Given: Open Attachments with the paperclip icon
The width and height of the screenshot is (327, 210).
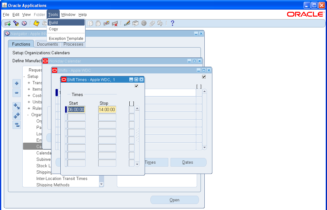Looking at the screenshot, I should click(152, 23).
